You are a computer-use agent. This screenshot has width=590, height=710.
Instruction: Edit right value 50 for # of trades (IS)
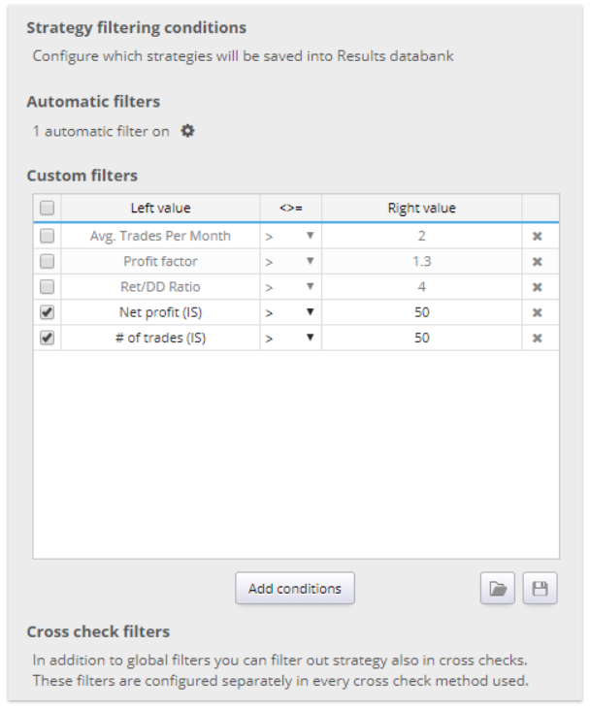(421, 338)
